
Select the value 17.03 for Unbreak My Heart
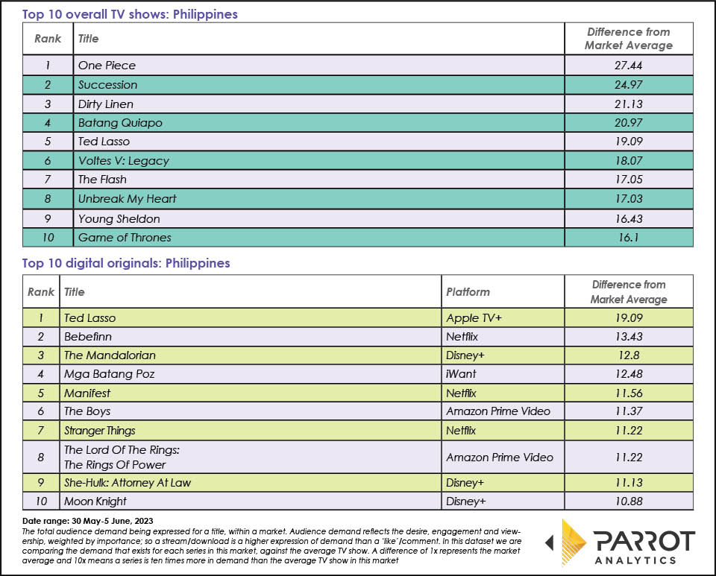(628, 199)
